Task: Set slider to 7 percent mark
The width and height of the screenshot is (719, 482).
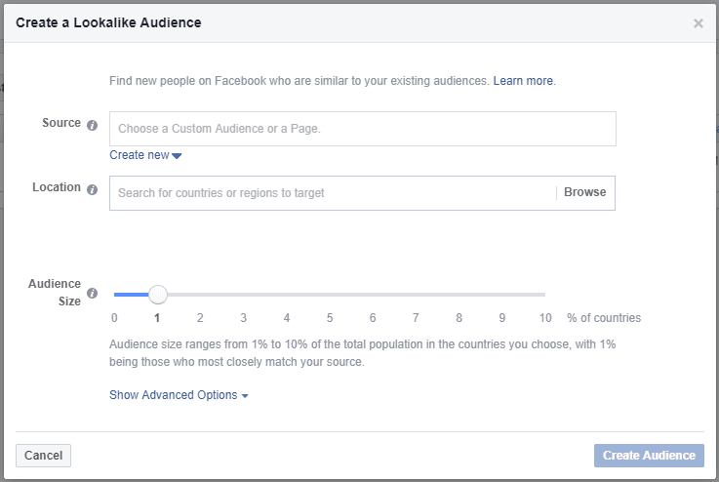Action: (x=416, y=295)
